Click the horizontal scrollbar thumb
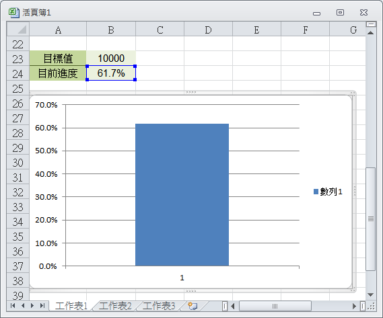This screenshot has height=318, width=383. (x=275, y=306)
